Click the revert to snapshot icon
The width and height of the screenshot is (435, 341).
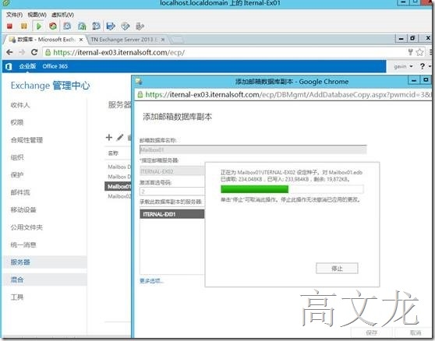click(82, 26)
